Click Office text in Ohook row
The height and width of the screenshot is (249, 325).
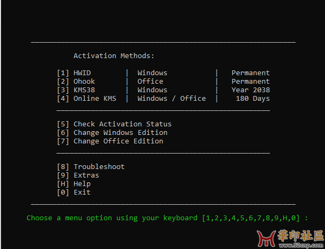pyautogui.click(x=150, y=82)
